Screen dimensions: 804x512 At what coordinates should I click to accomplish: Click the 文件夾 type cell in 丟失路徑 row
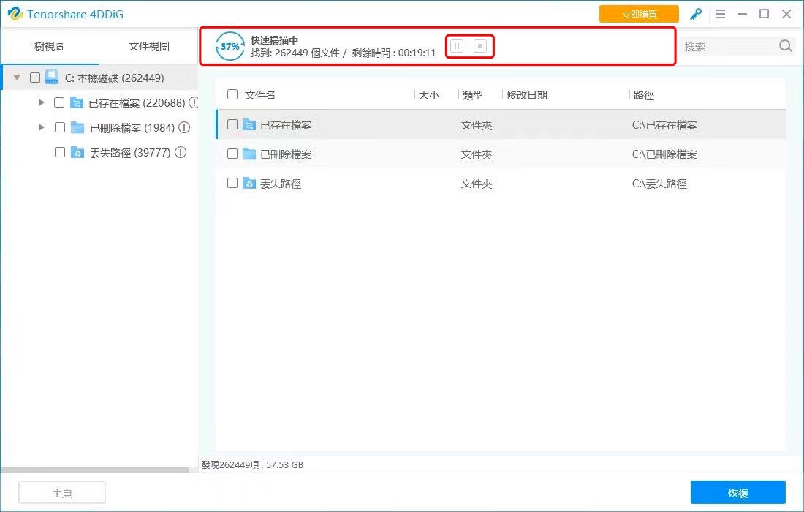pyautogui.click(x=477, y=184)
